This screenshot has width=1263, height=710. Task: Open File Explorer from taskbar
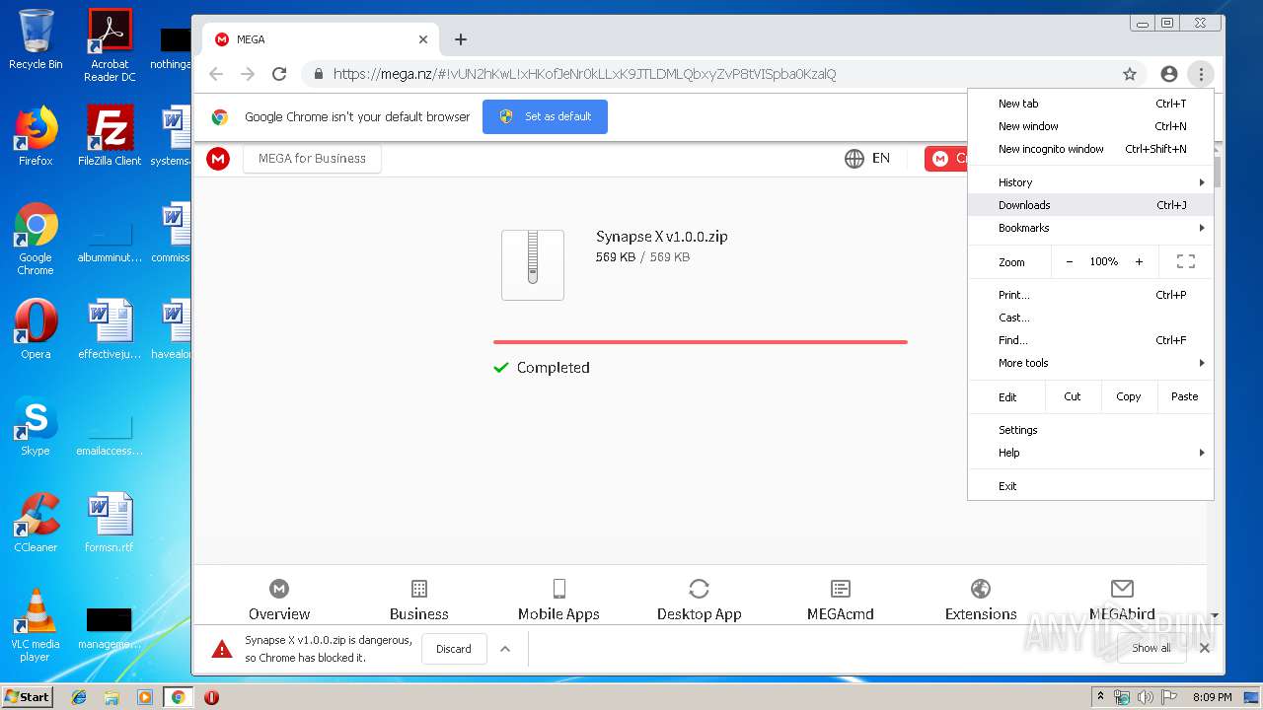[x=111, y=697]
